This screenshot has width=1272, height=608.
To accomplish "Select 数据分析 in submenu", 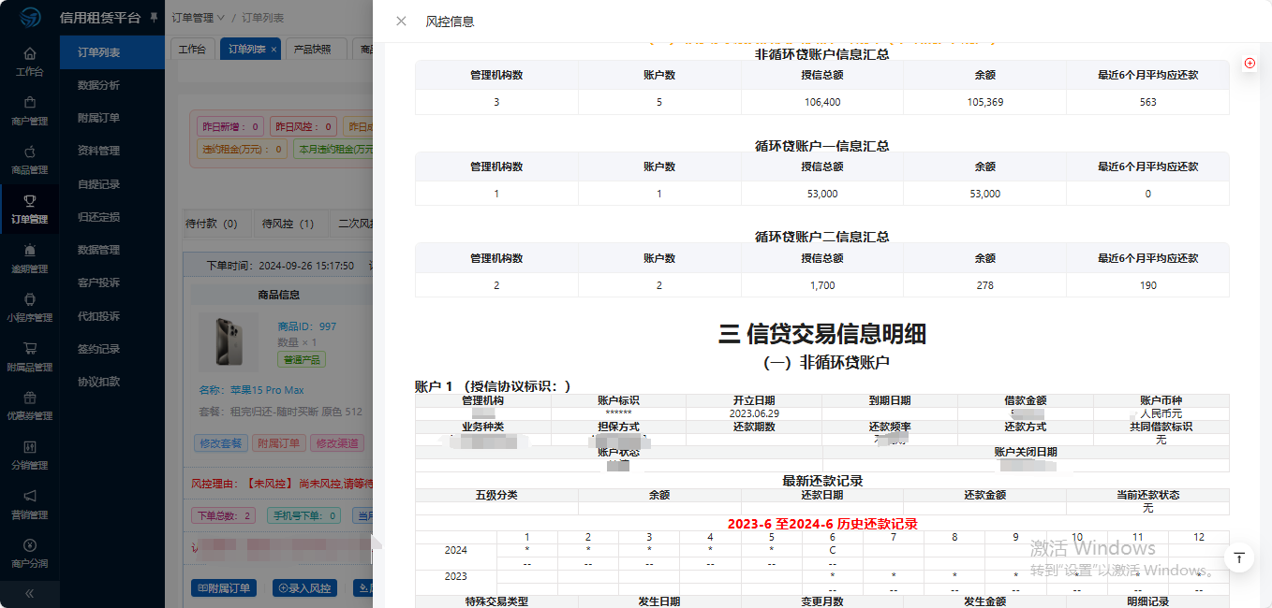I will (x=98, y=85).
